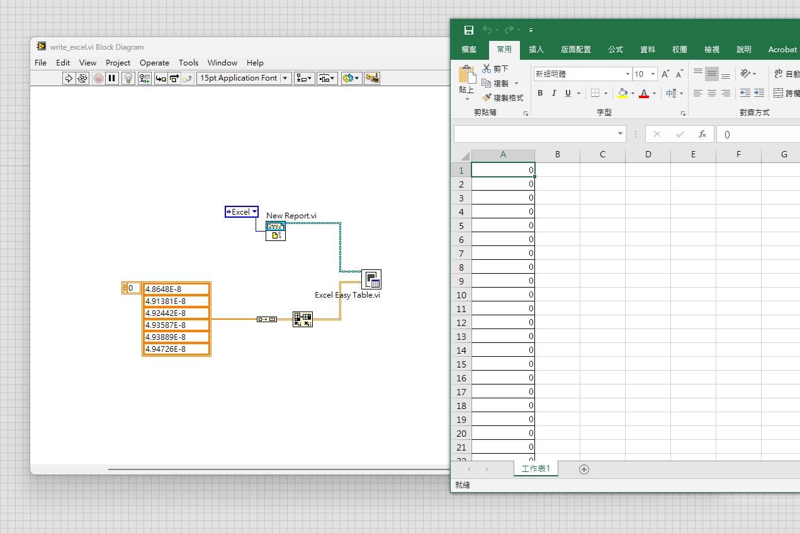Screen dimensions: 800x533
Task: Click the Excel save icon
Action: click(x=469, y=30)
